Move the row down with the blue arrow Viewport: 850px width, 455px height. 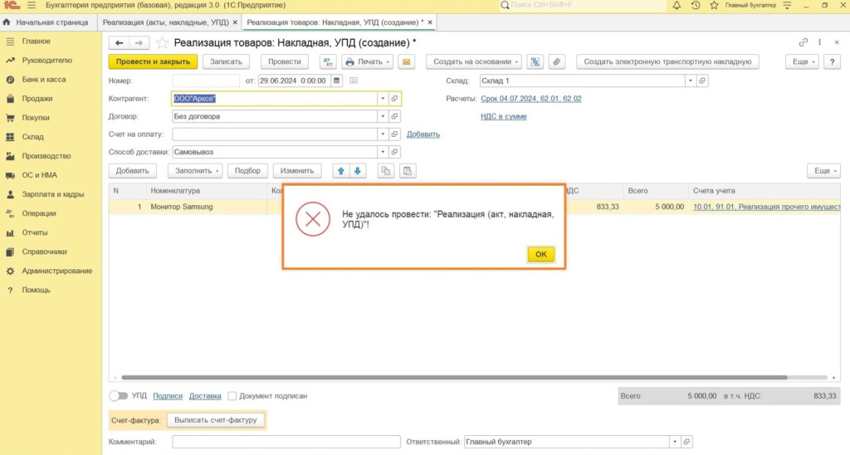coord(358,170)
